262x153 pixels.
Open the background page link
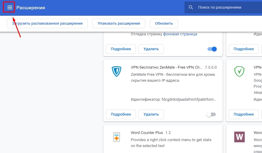[180, 34]
